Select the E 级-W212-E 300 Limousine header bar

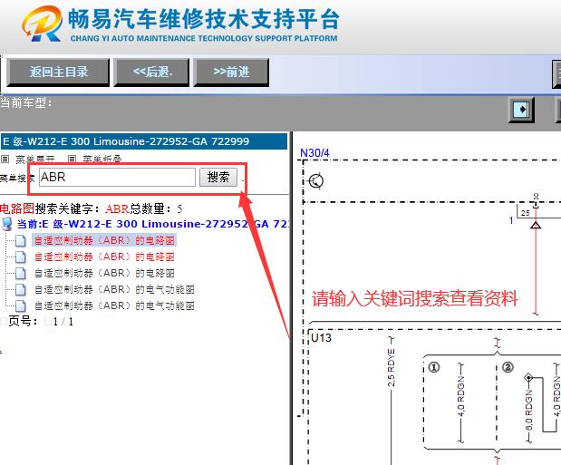point(144,141)
